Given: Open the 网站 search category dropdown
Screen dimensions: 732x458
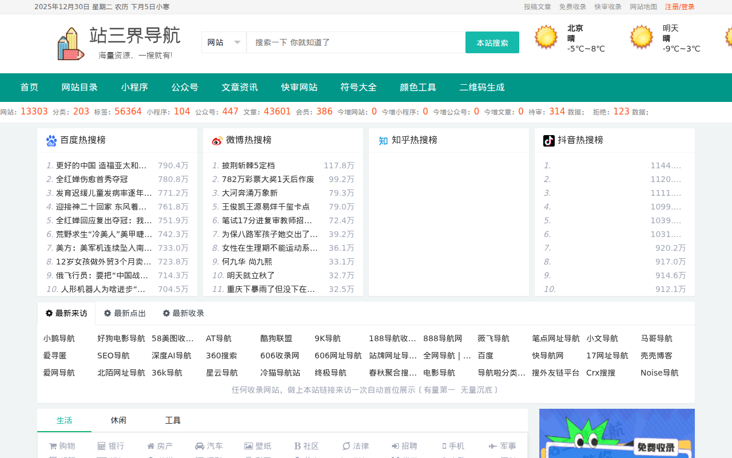Looking at the screenshot, I should 224,42.
